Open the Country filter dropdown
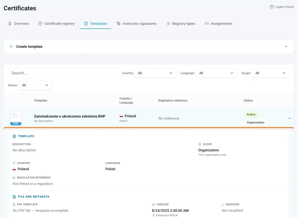This screenshot has height=218, width=298. 155,73
